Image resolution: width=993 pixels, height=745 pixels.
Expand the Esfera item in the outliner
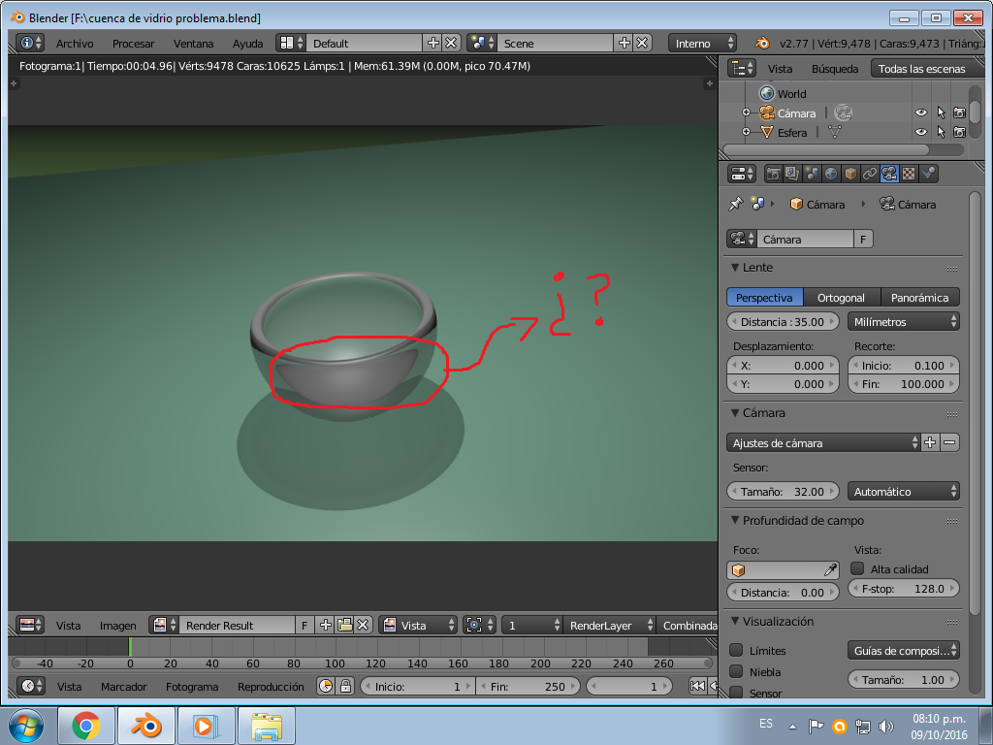tap(746, 132)
